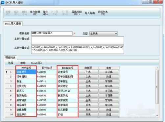Click 返回列表 (F7) toolbar button
The height and width of the screenshot is (122, 165).
pos(103,13)
